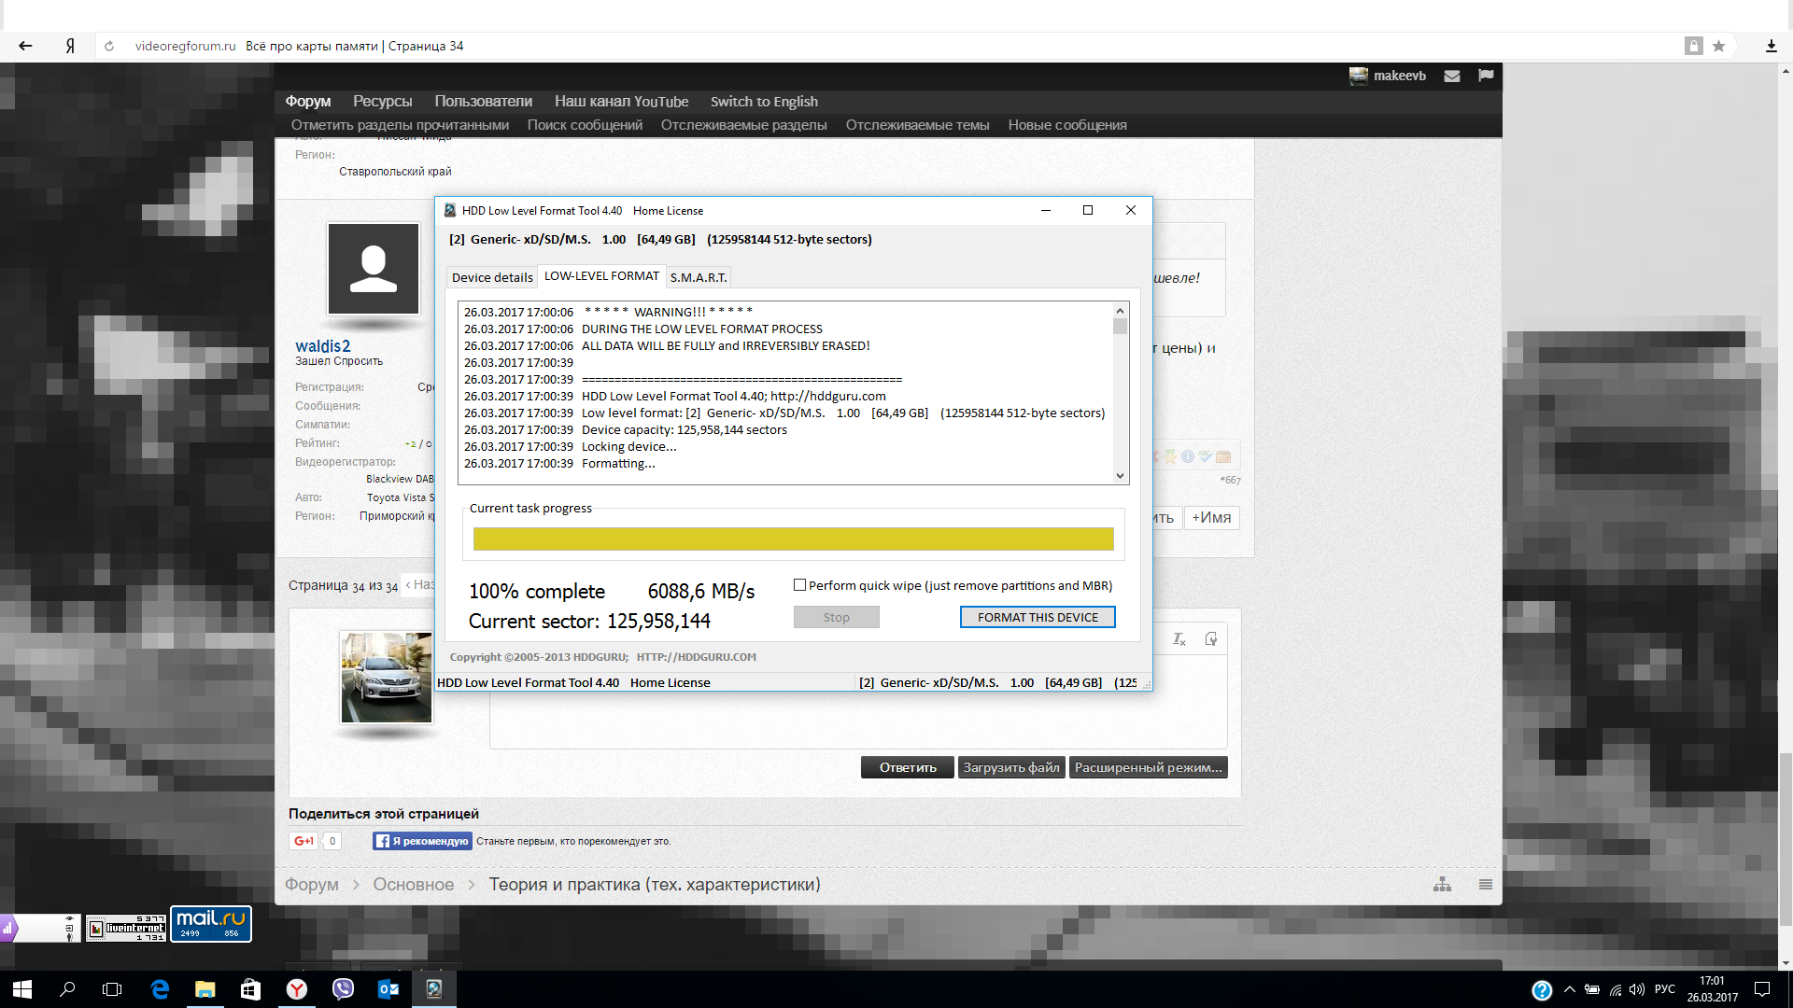Expand the hamburger menu in the breadcrumb bar
The image size is (1793, 1008).
click(x=1485, y=884)
